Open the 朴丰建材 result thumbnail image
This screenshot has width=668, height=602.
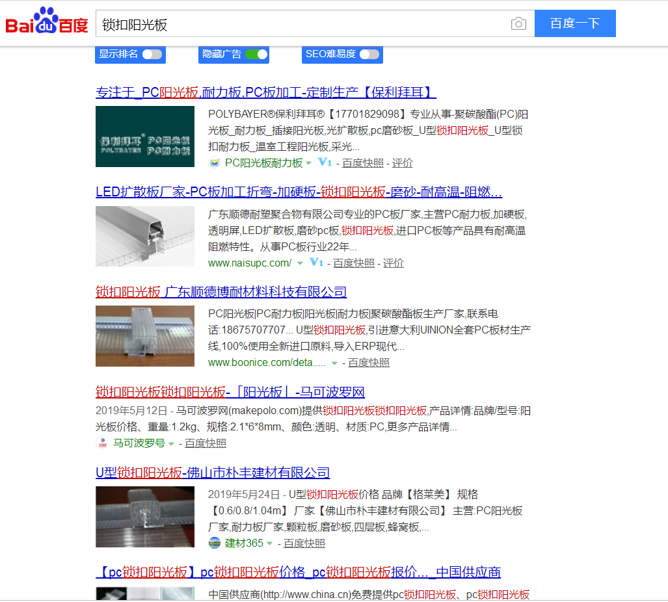click(x=145, y=517)
